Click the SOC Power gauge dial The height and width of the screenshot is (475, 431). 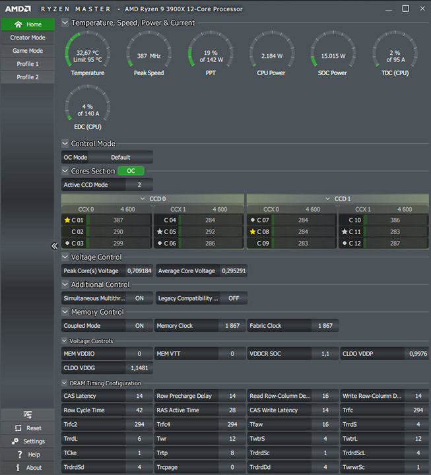pos(333,50)
